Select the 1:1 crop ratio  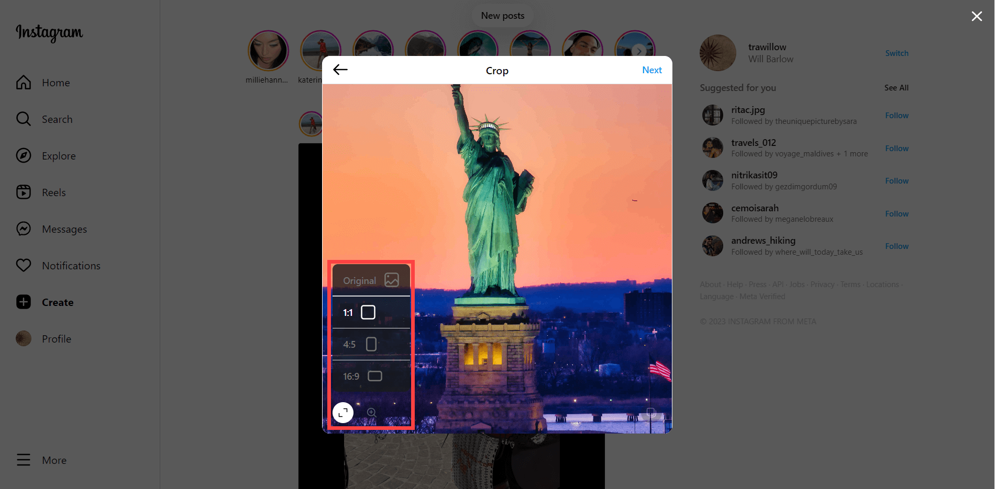pos(368,312)
